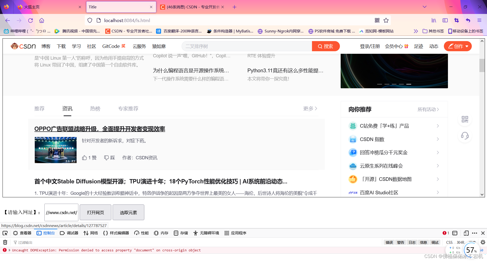Show more bookmarks with the double chevron
487x261 pixels.
415,31
